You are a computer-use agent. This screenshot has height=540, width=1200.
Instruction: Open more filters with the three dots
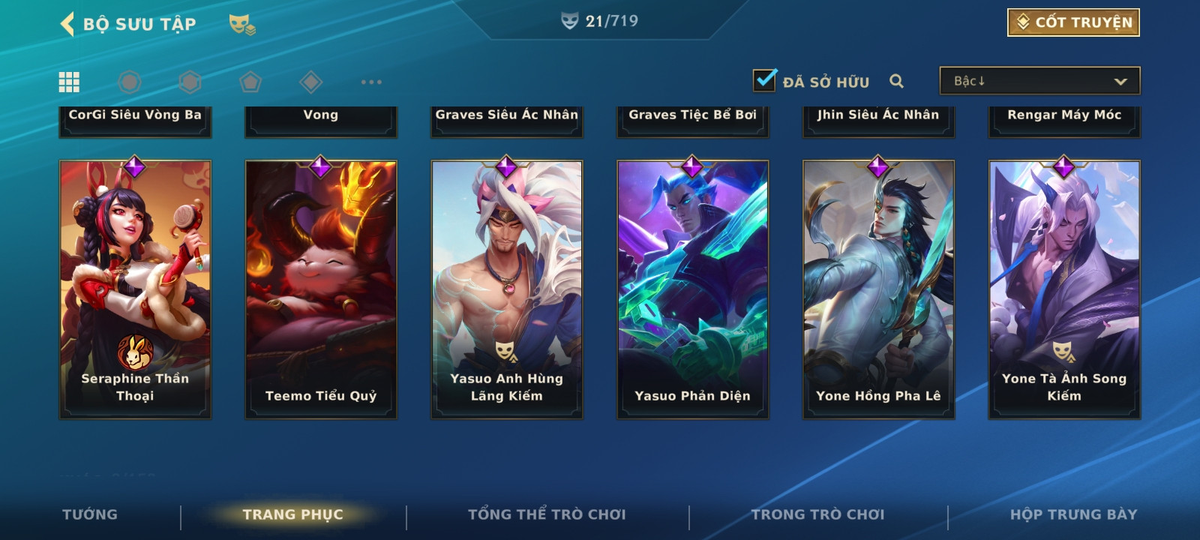pyautogui.click(x=371, y=82)
